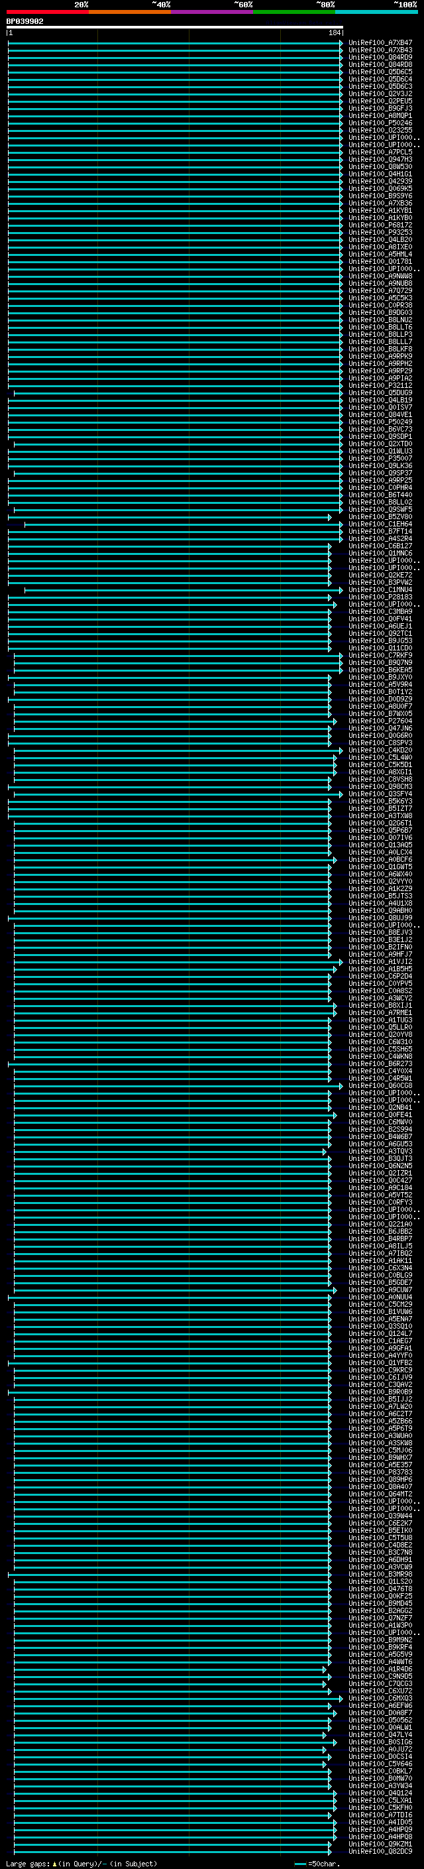
Task: Open hit UniRef100_Q84RD9
Action: 380,57
